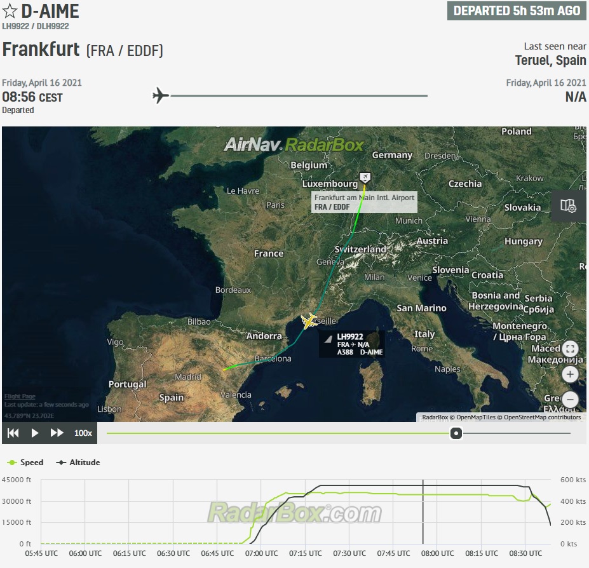
Task: Open the map layers settings
Action: tap(568, 205)
